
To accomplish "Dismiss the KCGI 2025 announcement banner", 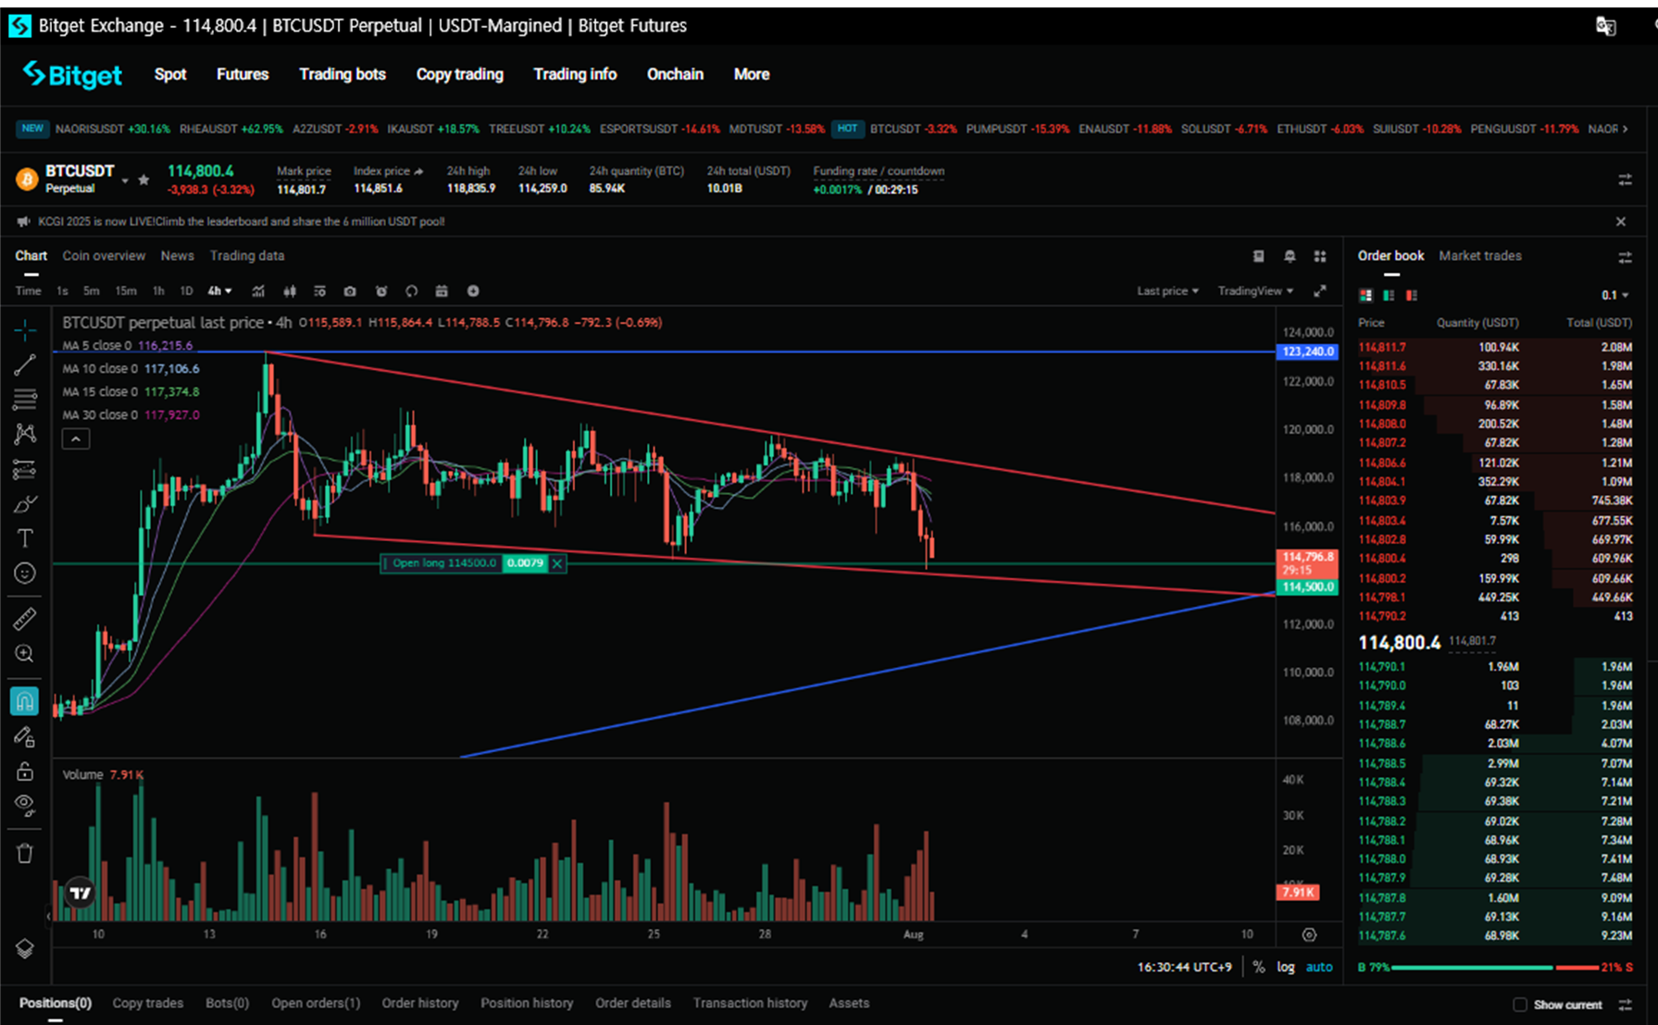I will tap(1621, 221).
